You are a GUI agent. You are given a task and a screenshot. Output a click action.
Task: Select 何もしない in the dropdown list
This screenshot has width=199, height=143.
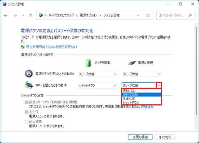click(141, 91)
